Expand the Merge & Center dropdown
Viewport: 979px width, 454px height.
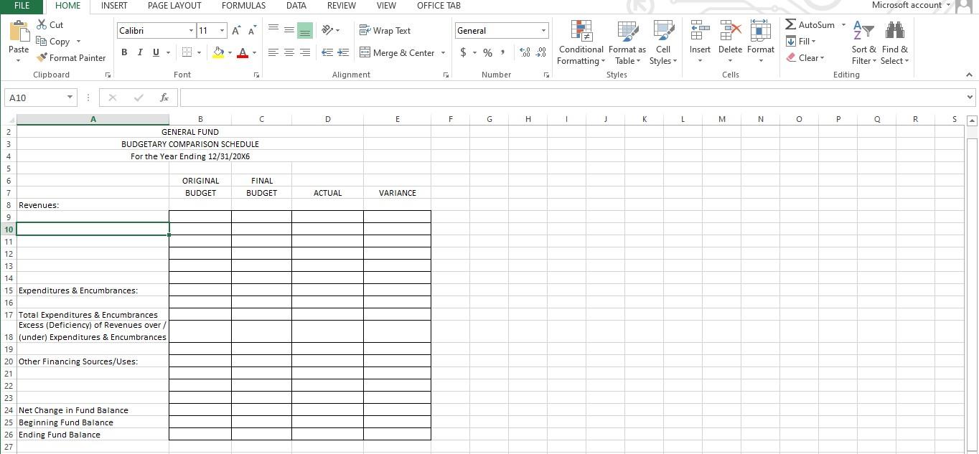443,52
